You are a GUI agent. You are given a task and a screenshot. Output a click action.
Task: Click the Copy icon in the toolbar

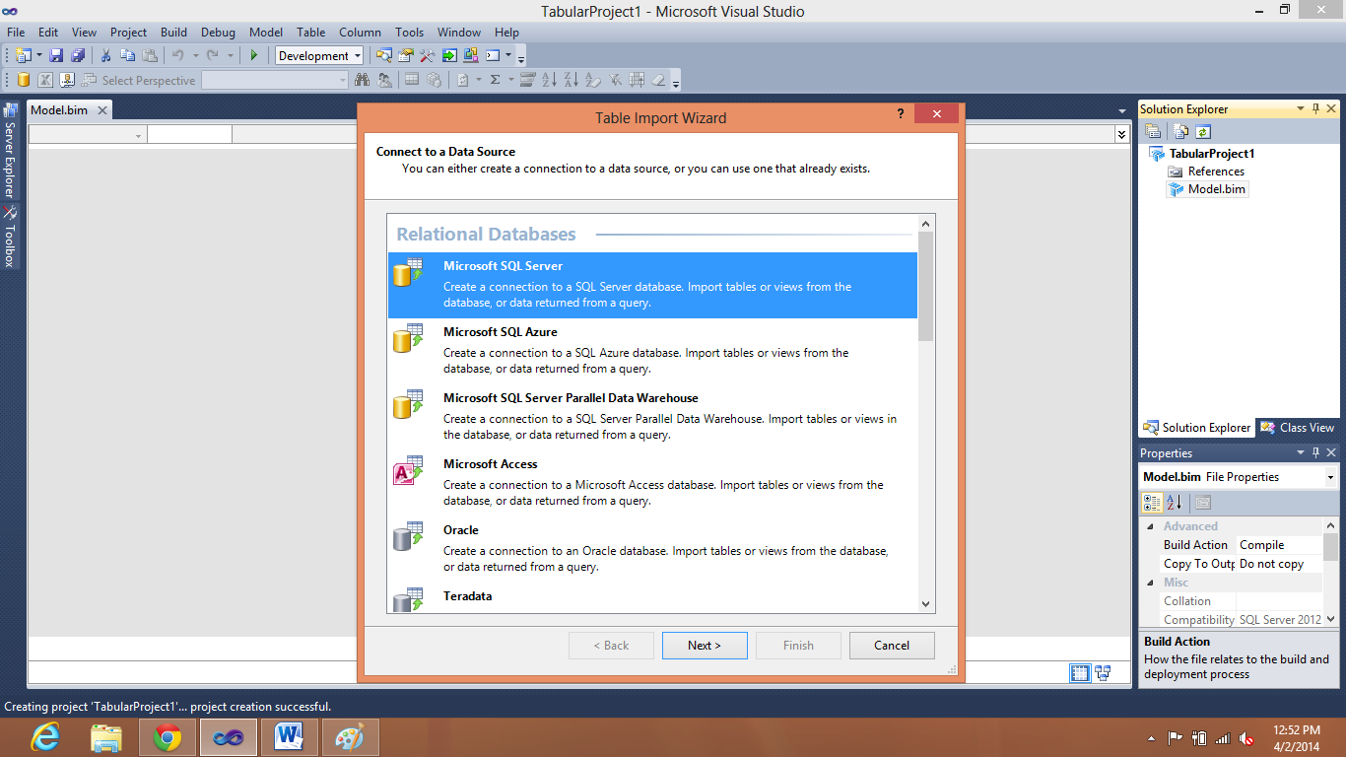[127, 56]
